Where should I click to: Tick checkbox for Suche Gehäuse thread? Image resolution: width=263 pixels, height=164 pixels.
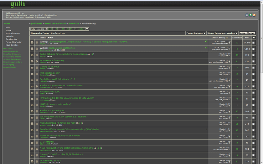coord(253,55)
